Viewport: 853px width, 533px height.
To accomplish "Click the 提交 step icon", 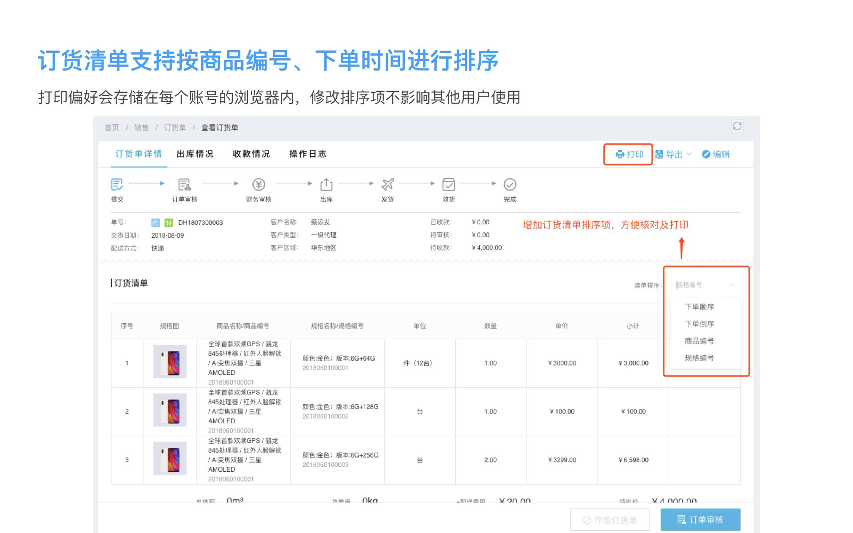I will tap(117, 184).
